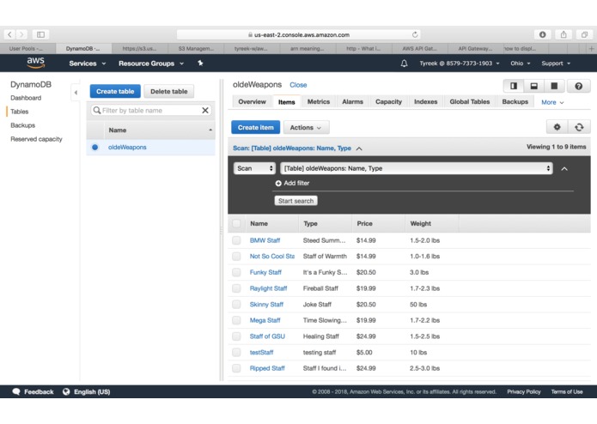
Task: Click the Feedback speech bubble icon
Action: 16,391
